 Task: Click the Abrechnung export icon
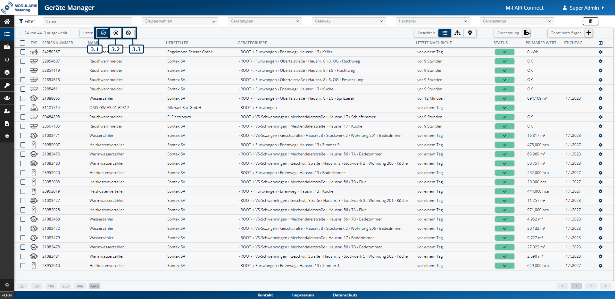pos(527,33)
